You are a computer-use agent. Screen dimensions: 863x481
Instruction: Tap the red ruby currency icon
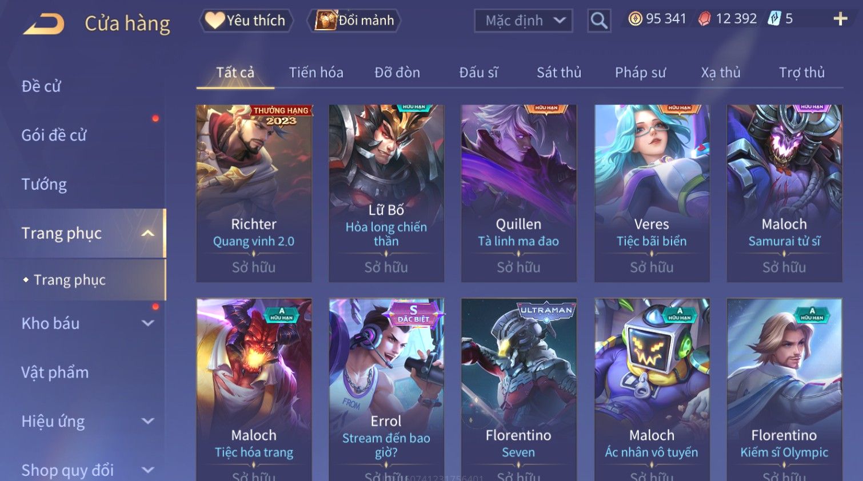705,19
